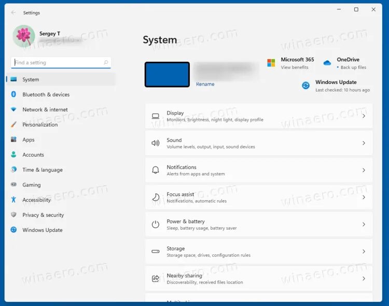Click the Sergey T account name
This screenshot has width=389, height=306.
50,34
